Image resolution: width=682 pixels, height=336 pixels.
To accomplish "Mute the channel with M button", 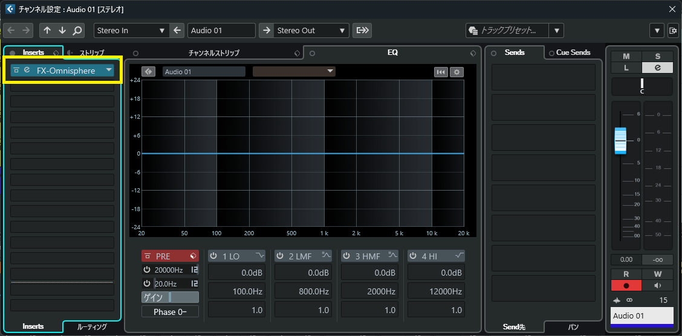I will [x=626, y=56].
